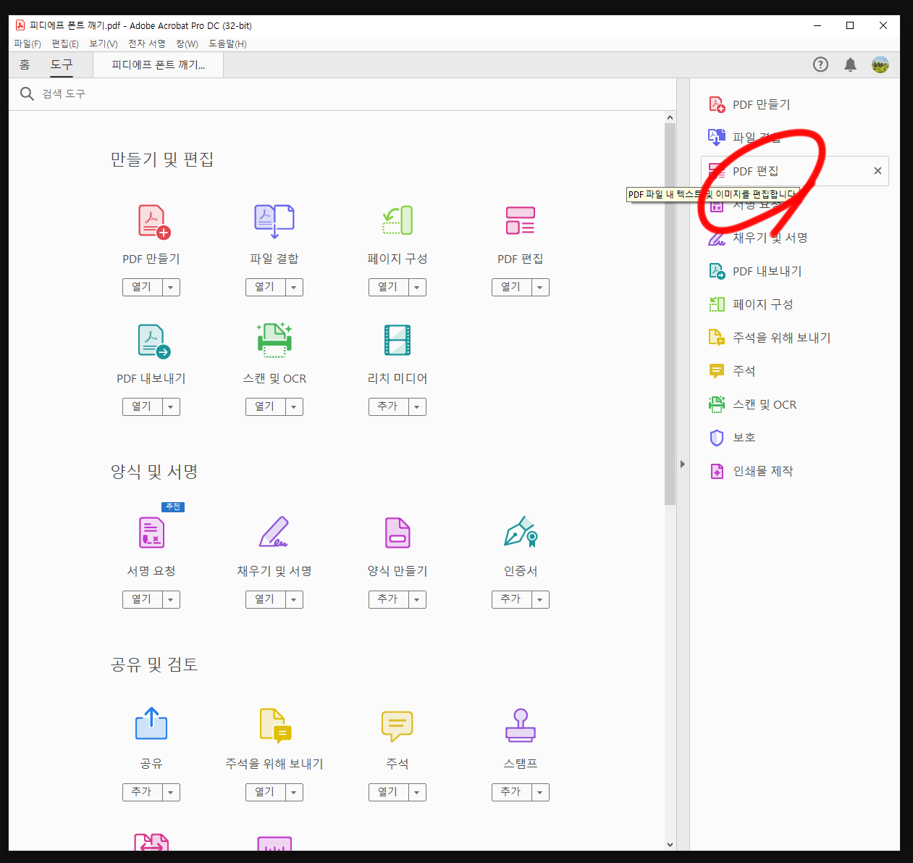
Task: Click the 검색 도구 search field
Action: click(342, 93)
